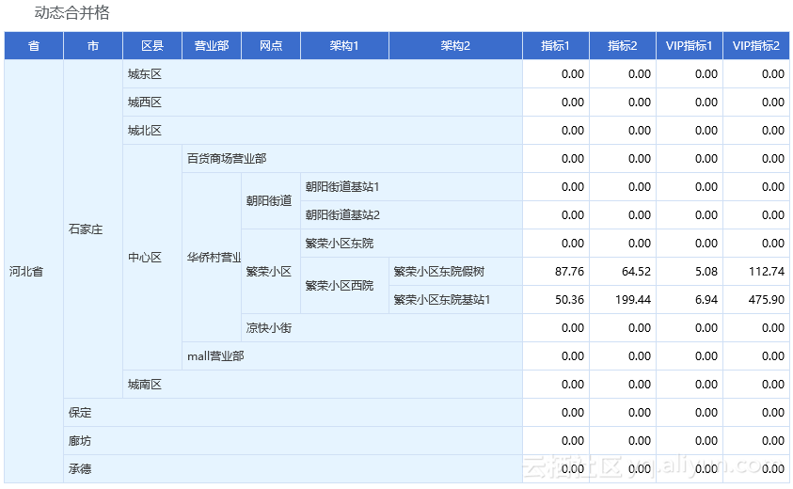Click the value 87.76

[569, 272]
